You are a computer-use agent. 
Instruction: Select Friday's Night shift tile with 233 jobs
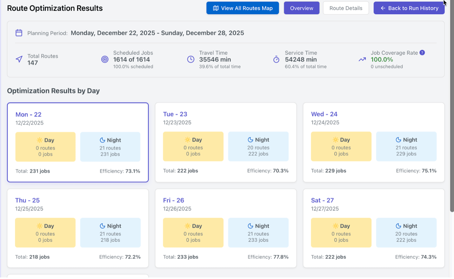coord(258,233)
